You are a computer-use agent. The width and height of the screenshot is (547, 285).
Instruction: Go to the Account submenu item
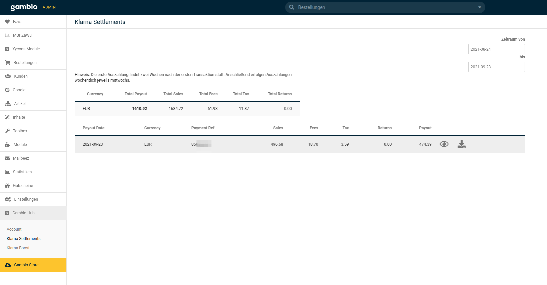coord(14,229)
